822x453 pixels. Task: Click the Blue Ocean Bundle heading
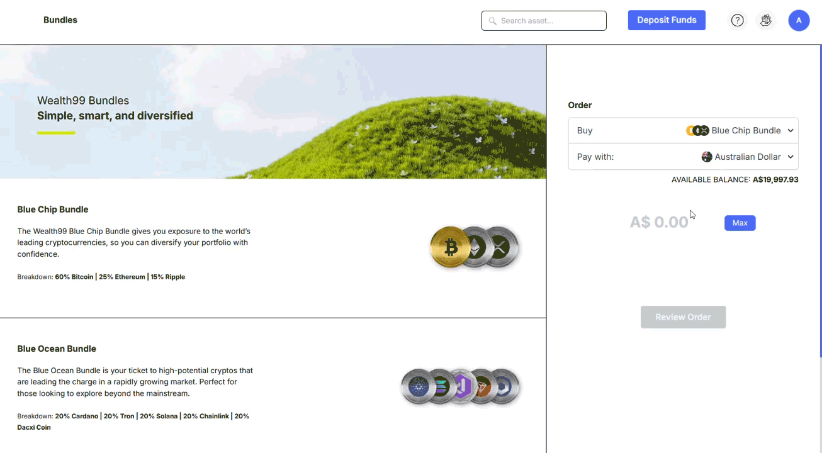tap(57, 349)
